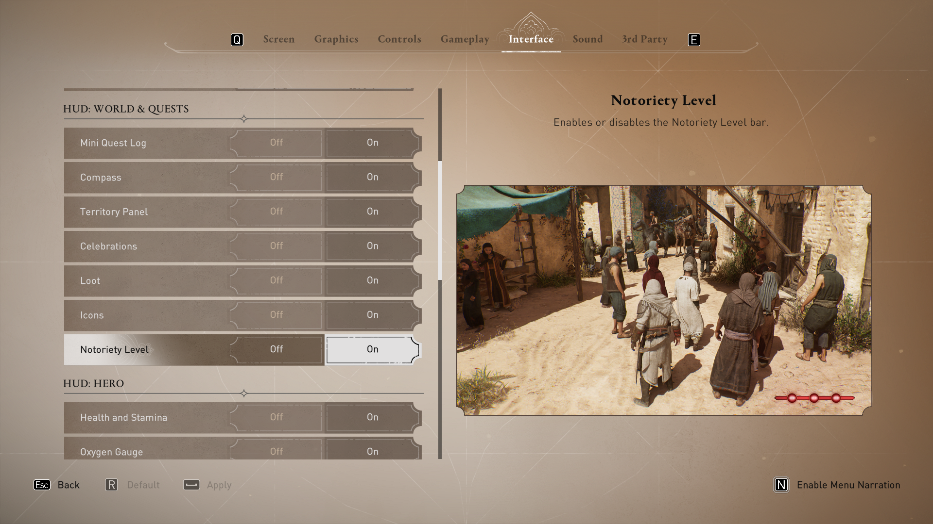
Task: Click the Esc Back key icon
Action: point(41,485)
